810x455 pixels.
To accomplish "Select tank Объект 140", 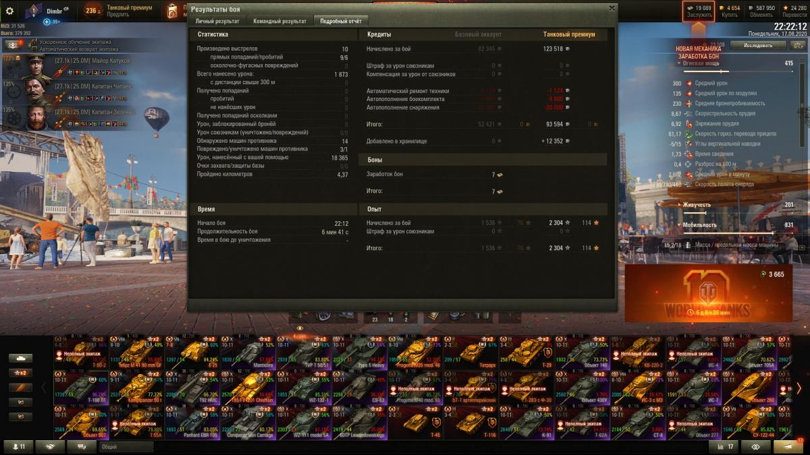I will 582,352.
